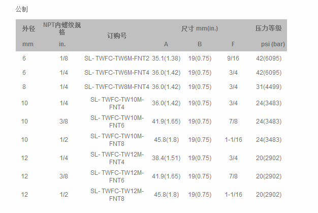Select order number SL- TWFC-TW10M-FNT8

(117, 140)
